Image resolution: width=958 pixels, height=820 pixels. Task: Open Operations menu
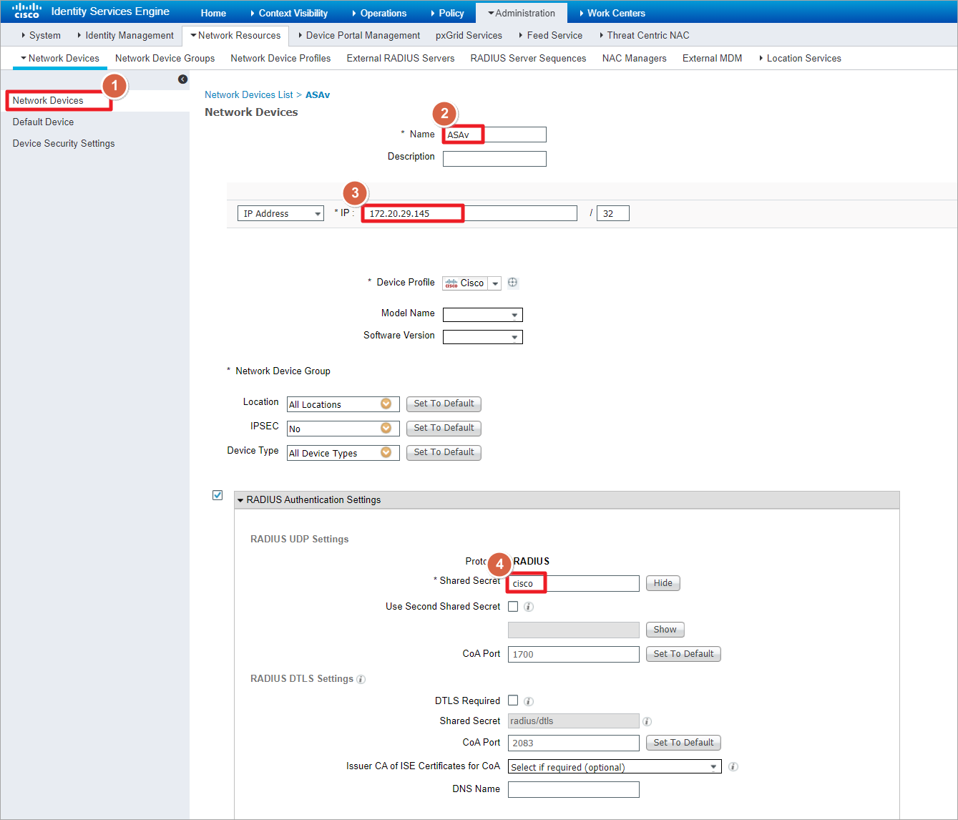coord(379,13)
